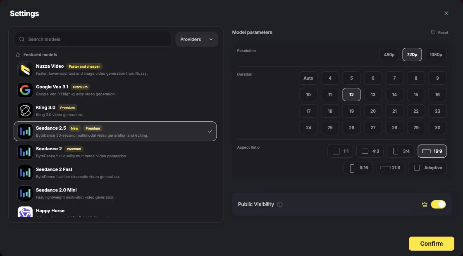This screenshot has height=256, width=463.
Task: Select the Kling 3.0 model
Action: tap(115, 111)
